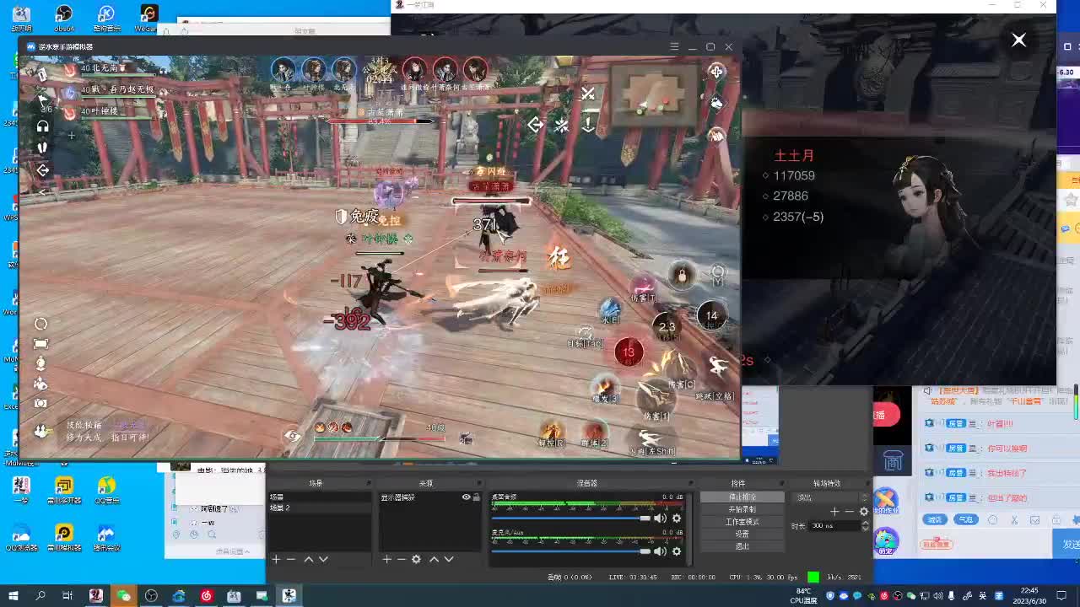The image size is (1080, 607).
Task: Select 场景 2 in the scenes list
Action: click(x=319, y=508)
